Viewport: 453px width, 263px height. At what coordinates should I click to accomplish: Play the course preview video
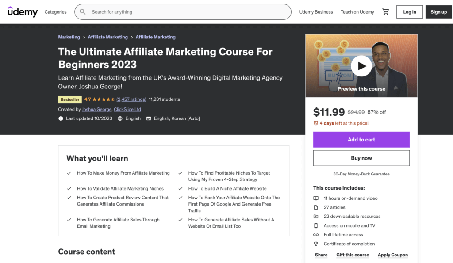coord(361,65)
